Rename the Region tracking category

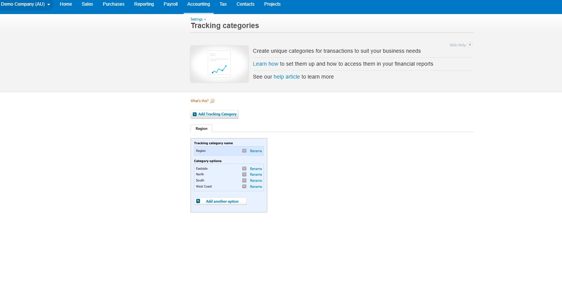pyautogui.click(x=256, y=151)
